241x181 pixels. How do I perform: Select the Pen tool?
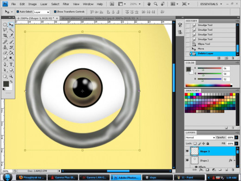pyautogui.click(x=5, y=65)
